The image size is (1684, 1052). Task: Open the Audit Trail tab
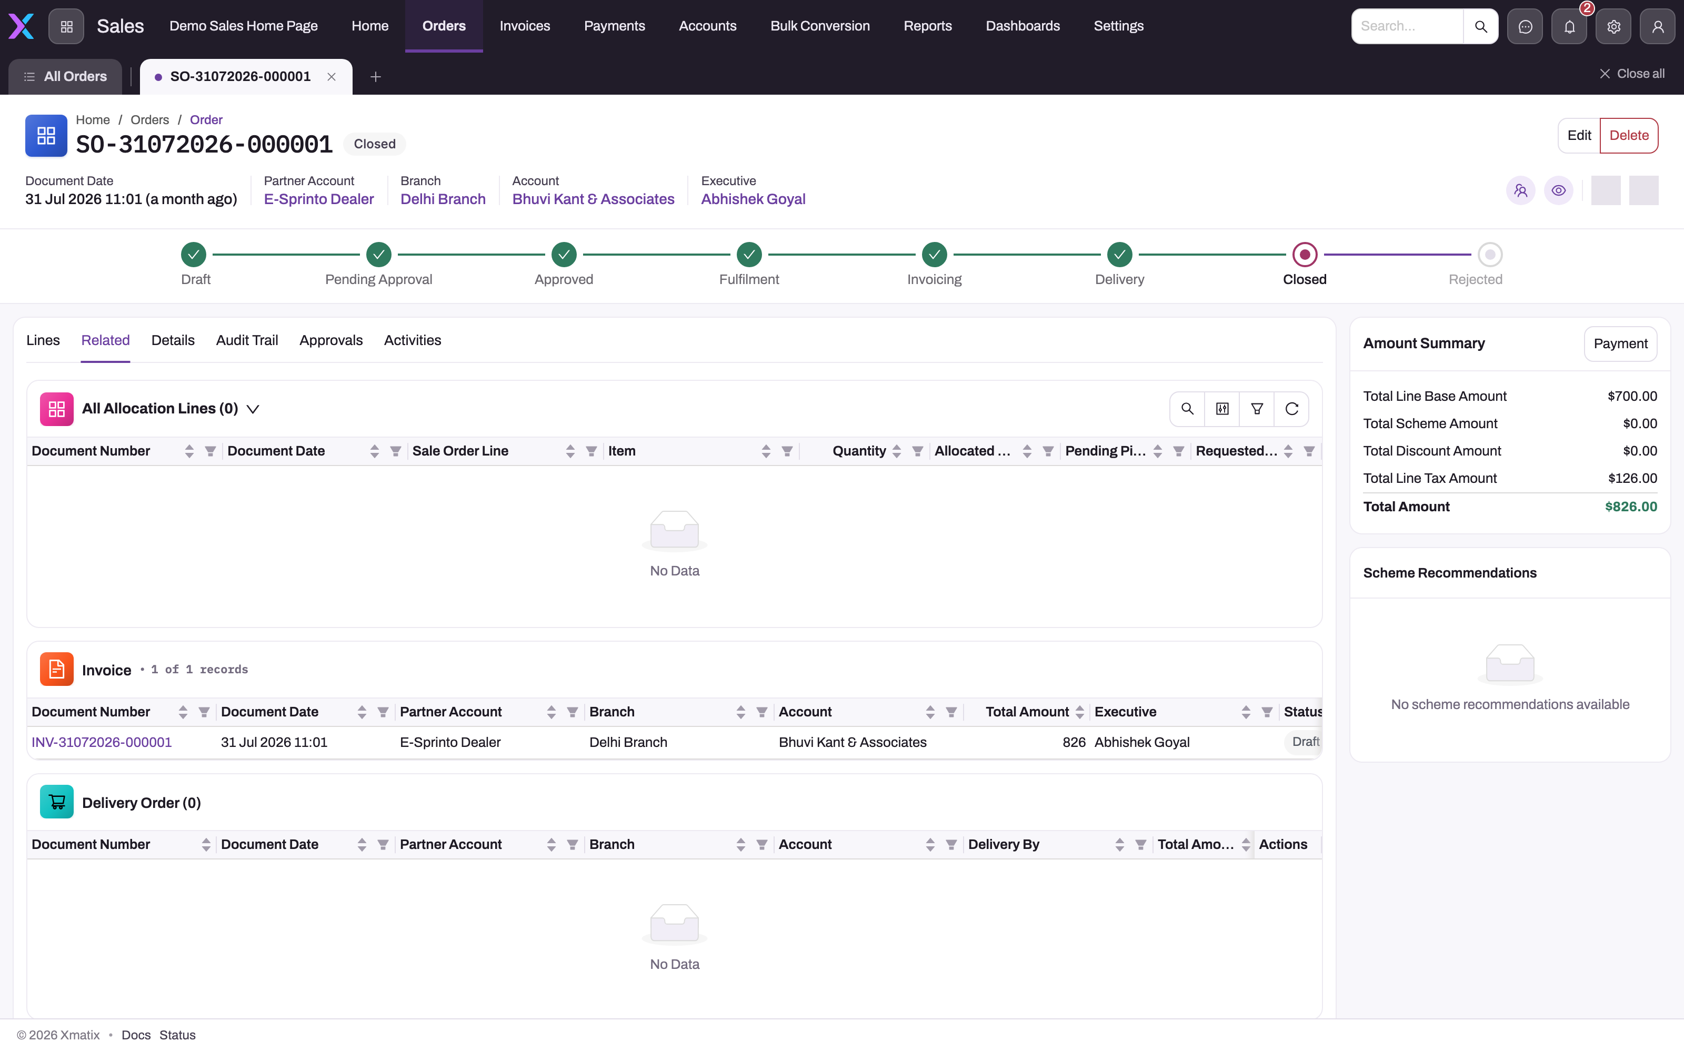click(247, 340)
